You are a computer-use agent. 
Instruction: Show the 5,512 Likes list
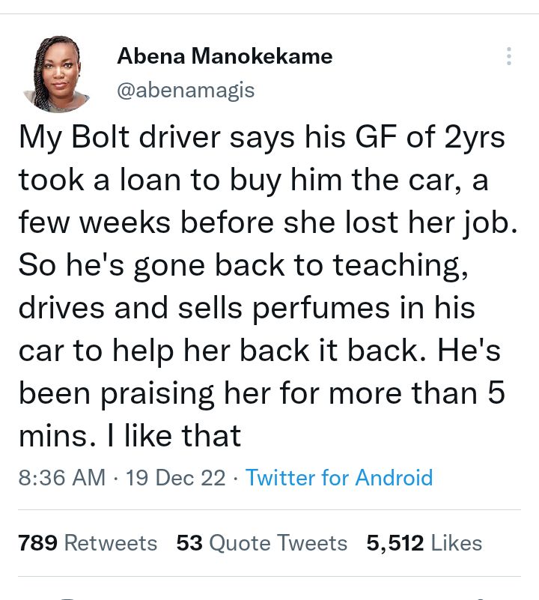pyautogui.click(x=424, y=543)
